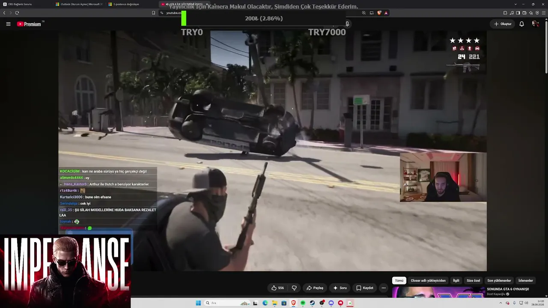Image resolution: width=548 pixels, height=308 pixels.
Task: Select the İlgili filter chip
Action: [x=456, y=281]
